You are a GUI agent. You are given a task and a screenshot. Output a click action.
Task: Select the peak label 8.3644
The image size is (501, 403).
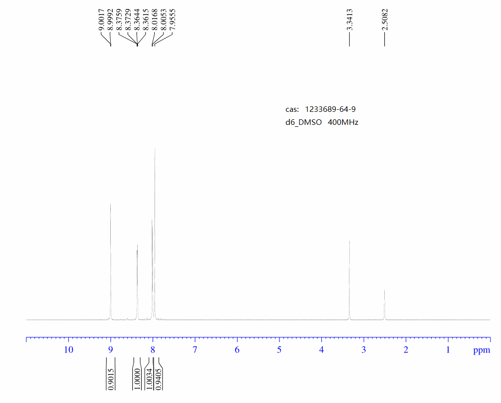(x=137, y=20)
